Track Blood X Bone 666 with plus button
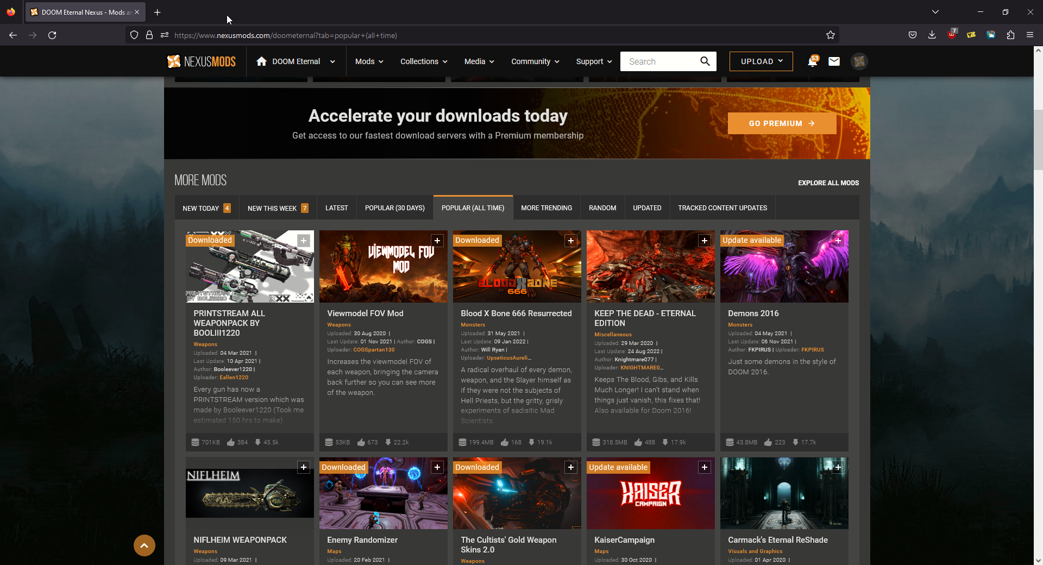The width and height of the screenshot is (1043, 565). [571, 241]
